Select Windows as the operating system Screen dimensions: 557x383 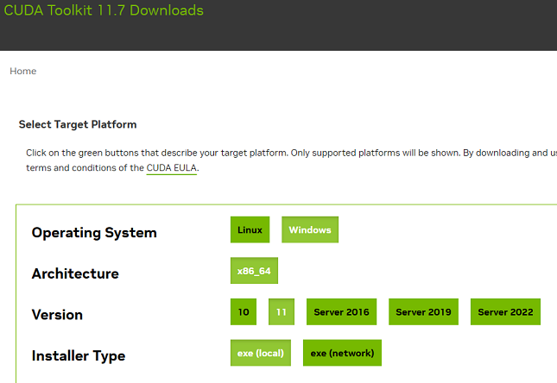click(x=310, y=229)
